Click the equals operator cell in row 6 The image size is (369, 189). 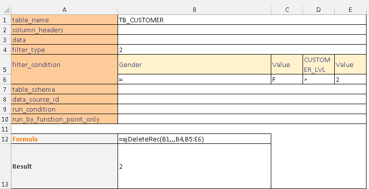194,79
